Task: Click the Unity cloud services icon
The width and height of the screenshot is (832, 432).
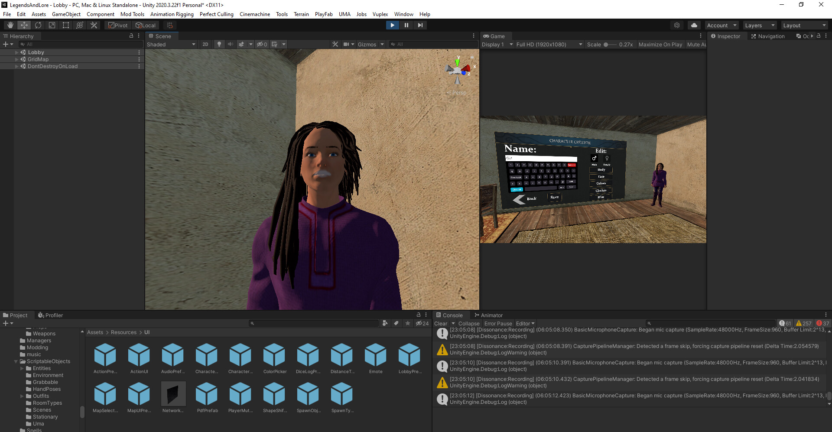Action: coord(694,25)
